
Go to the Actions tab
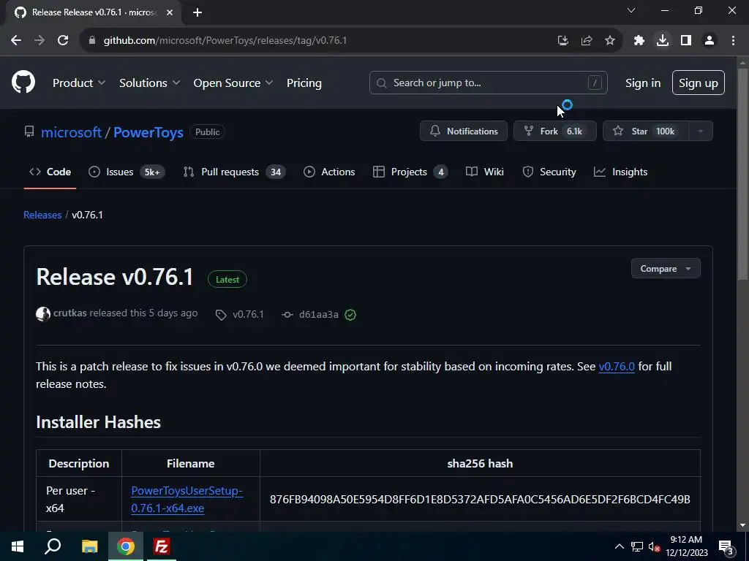[x=329, y=172]
